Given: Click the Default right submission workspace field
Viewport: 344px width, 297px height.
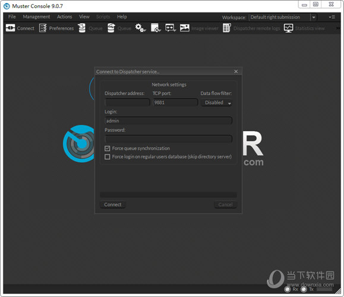Looking at the screenshot, I should point(280,17).
